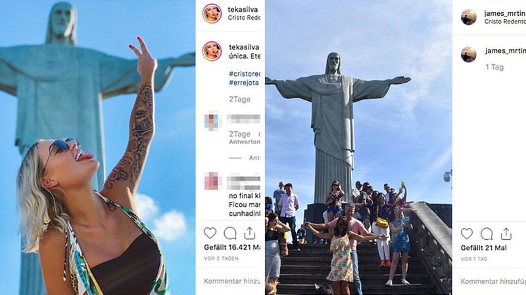Open the #errejota hashtag link
The width and height of the screenshot is (526, 295).
[x=244, y=83]
